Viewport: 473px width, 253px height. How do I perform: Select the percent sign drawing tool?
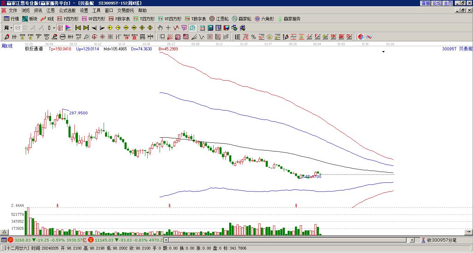click(x=254, y=37)
